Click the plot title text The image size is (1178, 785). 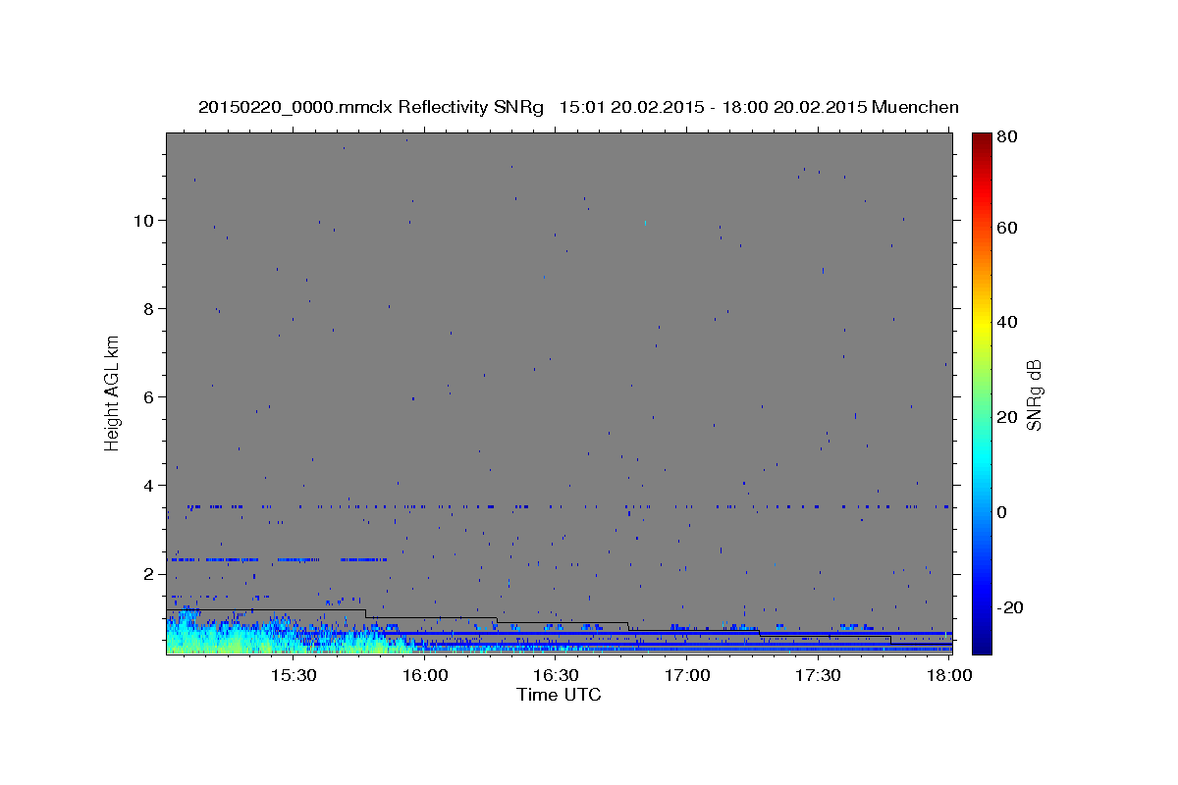[578, 107]
